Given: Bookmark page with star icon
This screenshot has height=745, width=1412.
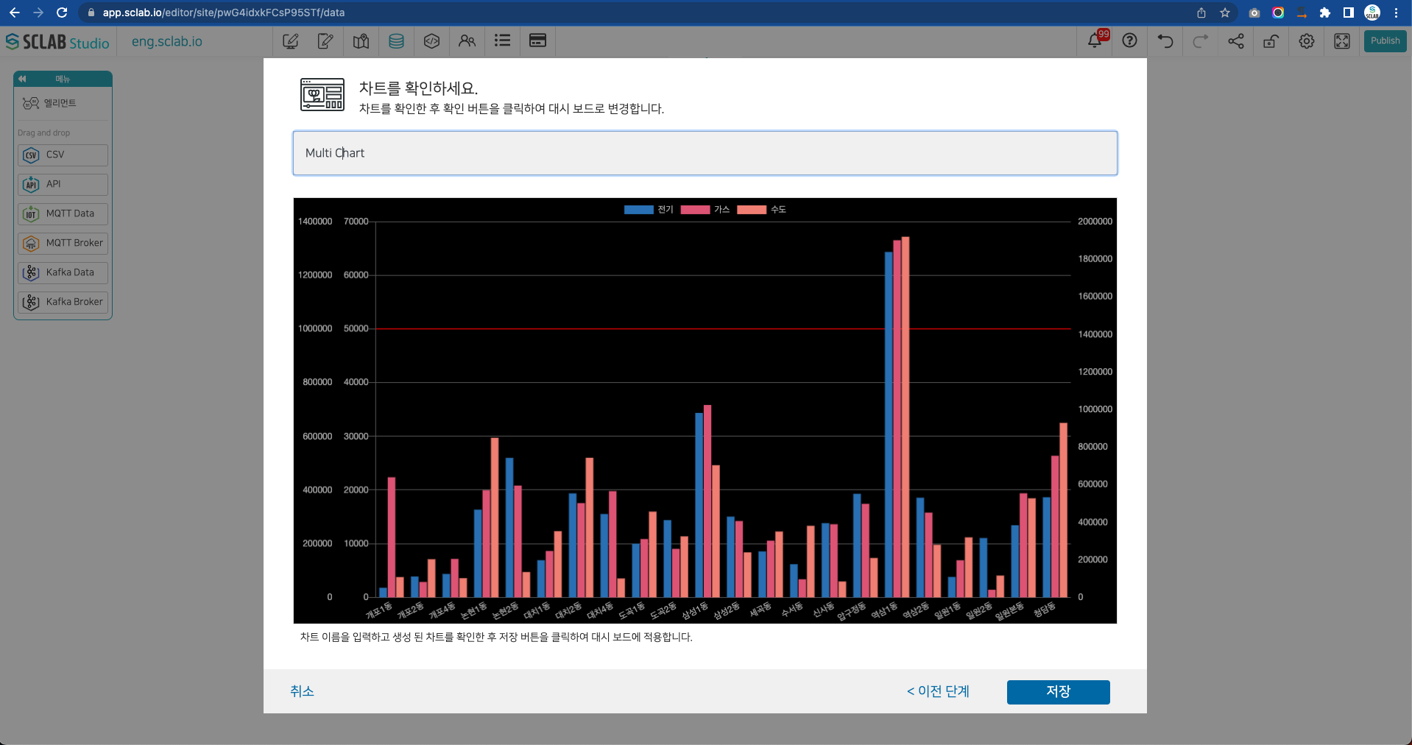Looking at the screenshot, I should click(x=1225, y=13).
